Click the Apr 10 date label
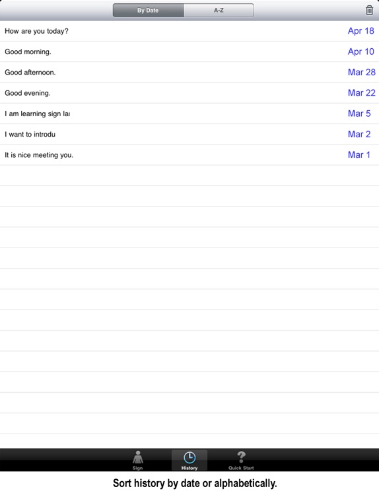The height and width of the screenshot is (495, 379). coord(361,51)
